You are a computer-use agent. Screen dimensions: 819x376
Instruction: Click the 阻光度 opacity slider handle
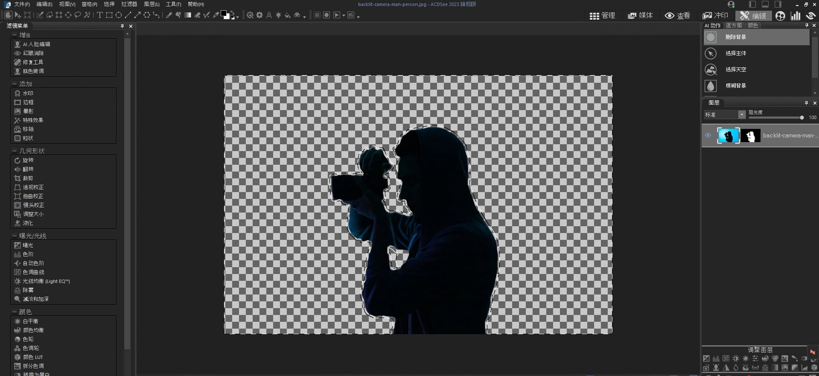(802, 117)
